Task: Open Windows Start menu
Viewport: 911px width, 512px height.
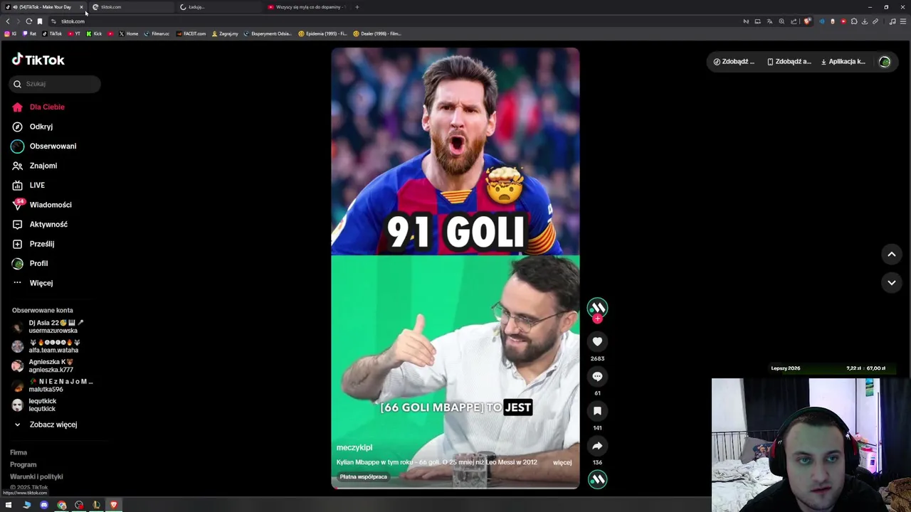Action: pyautogui.click(x=9, y=505)
